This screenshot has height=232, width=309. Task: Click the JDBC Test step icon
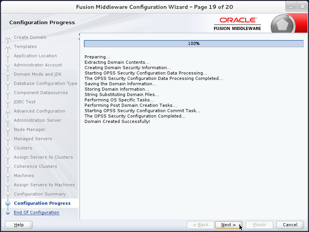(8, 102)
